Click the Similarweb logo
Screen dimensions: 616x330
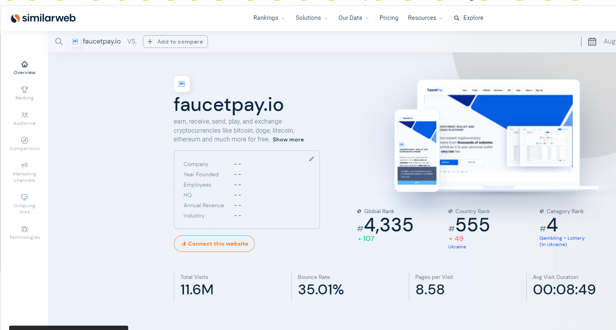[43, 18]
